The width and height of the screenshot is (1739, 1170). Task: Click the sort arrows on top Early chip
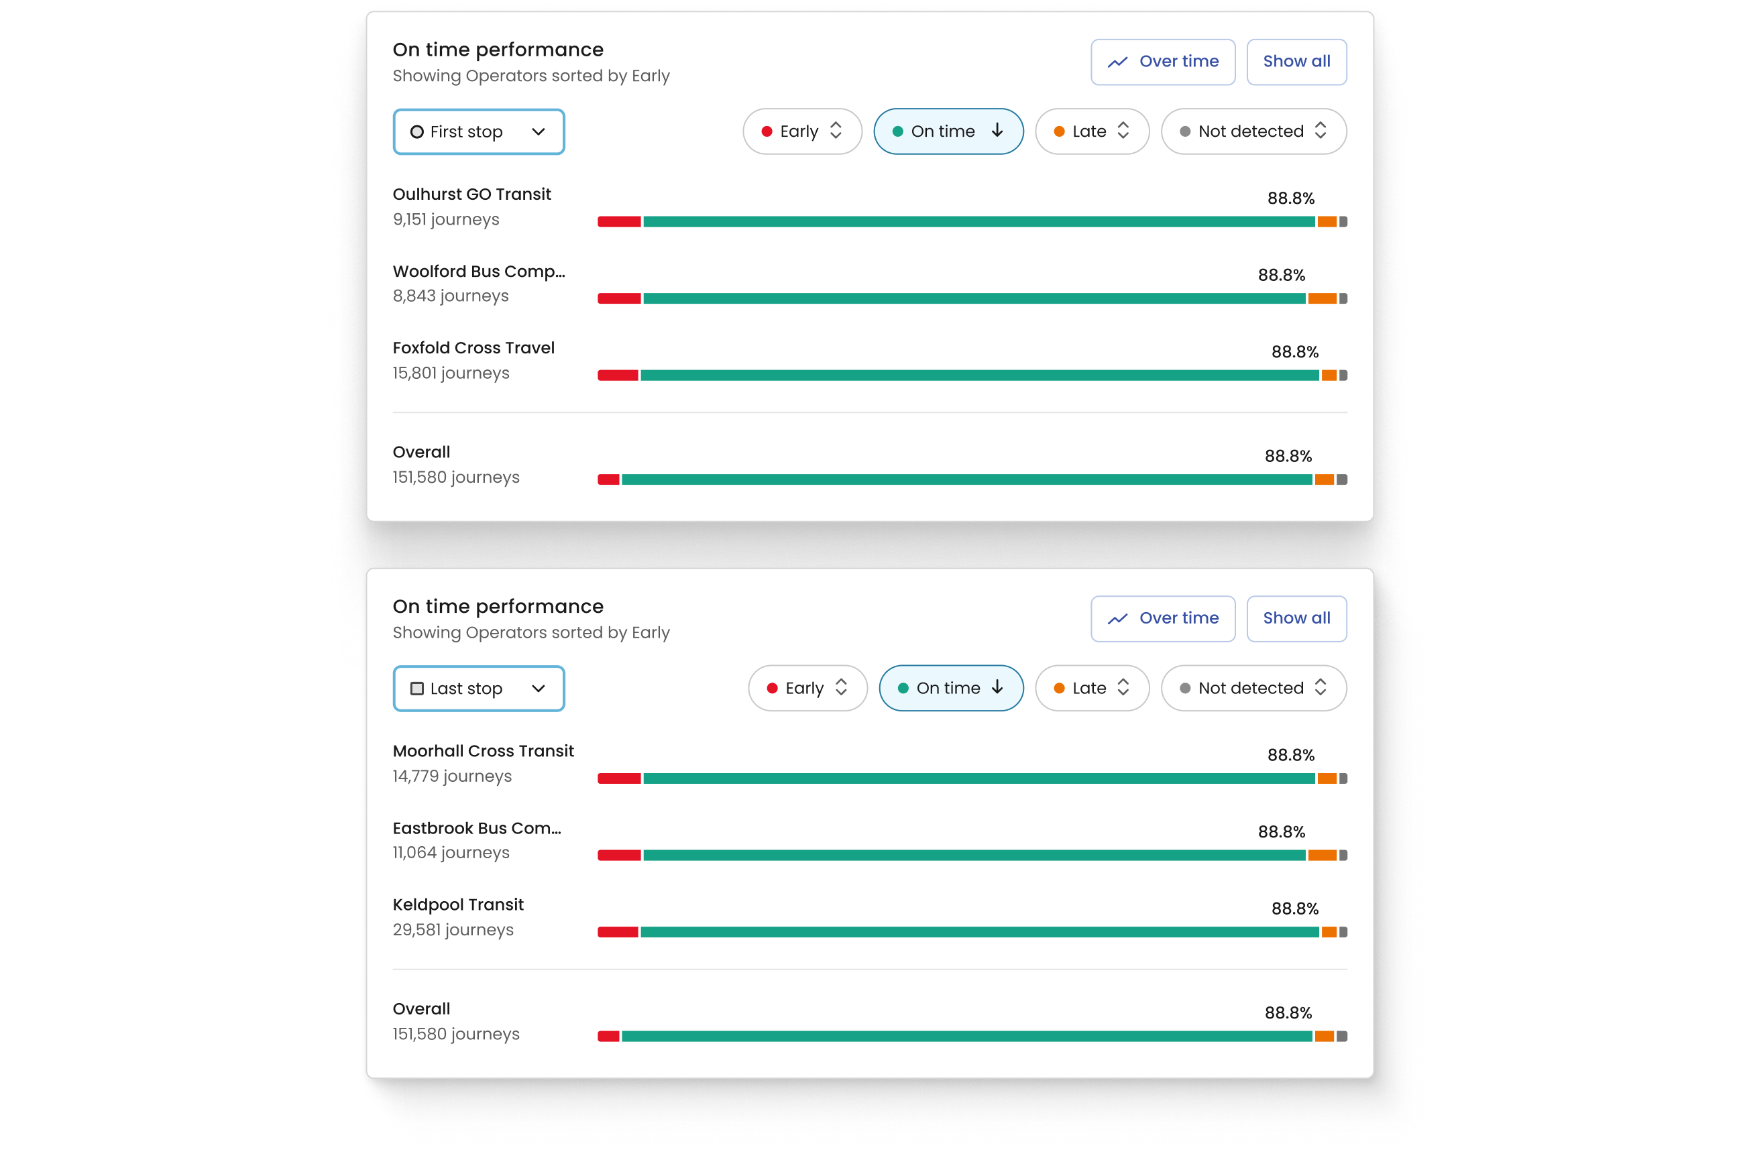coord(836,131)
